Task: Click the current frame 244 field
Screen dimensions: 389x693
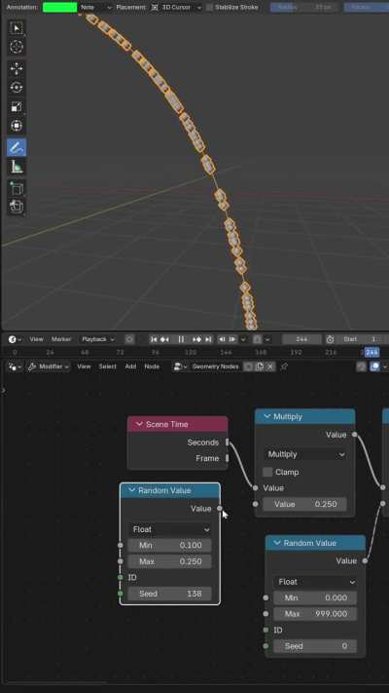Action: [x=302, y=339]
